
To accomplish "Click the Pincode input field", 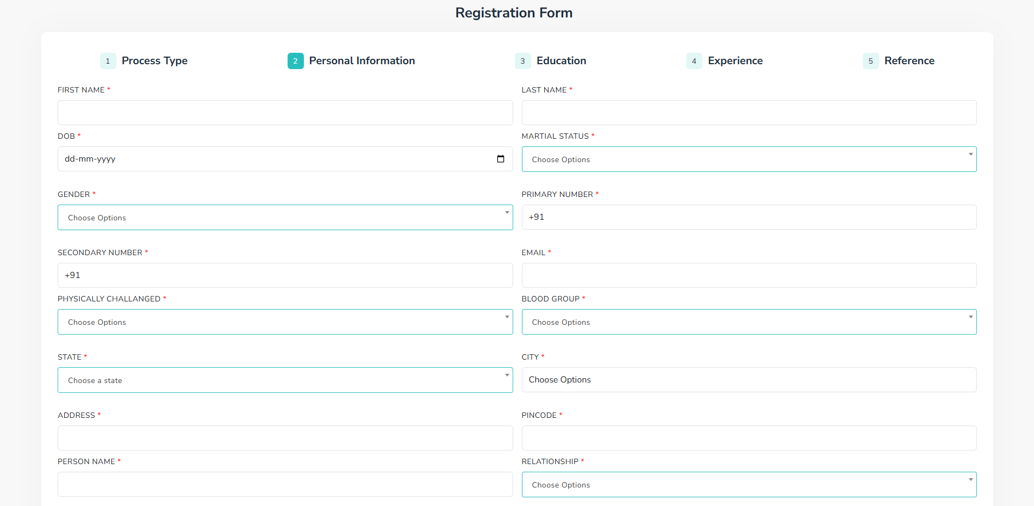I will [x=749, y=438].
